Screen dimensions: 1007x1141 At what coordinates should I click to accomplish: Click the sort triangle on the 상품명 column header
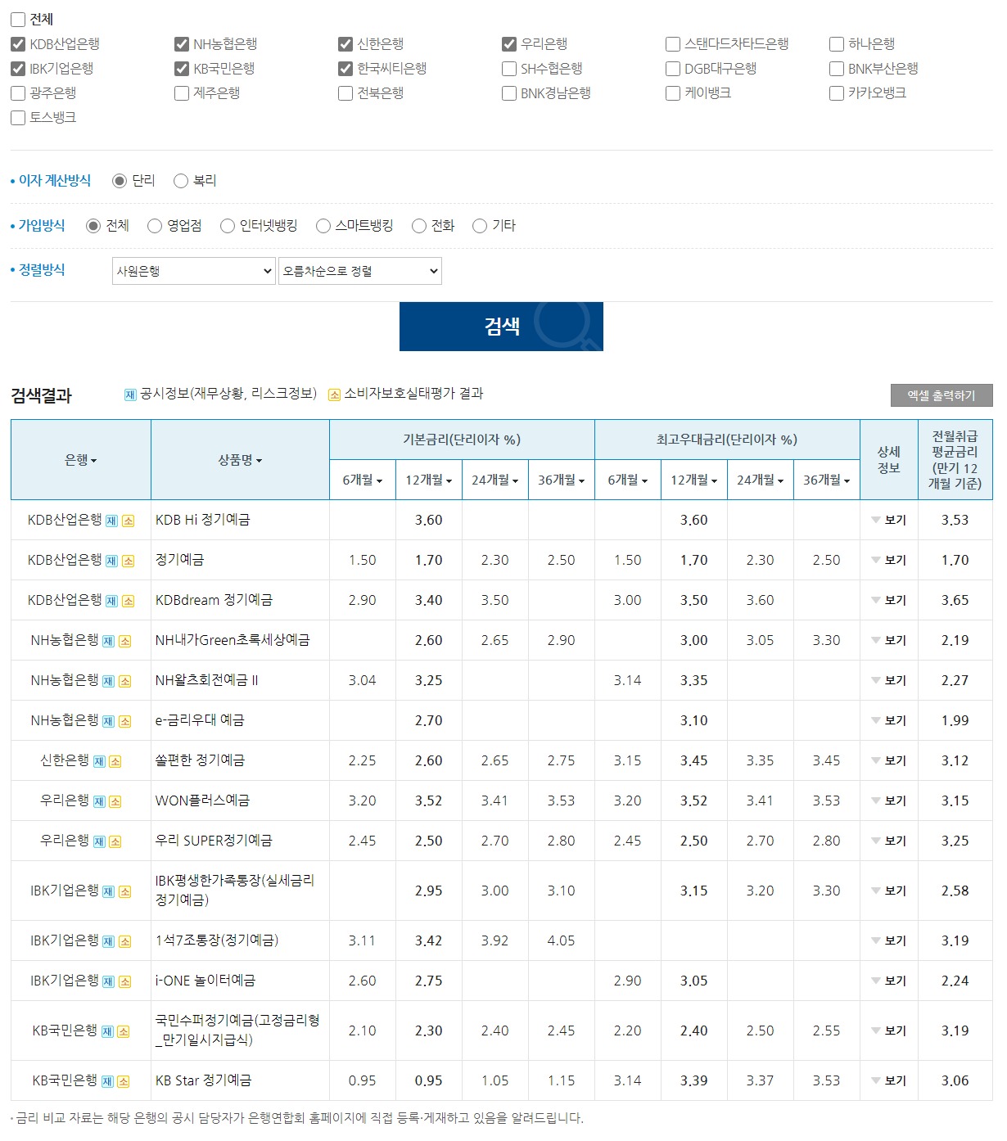260,460
